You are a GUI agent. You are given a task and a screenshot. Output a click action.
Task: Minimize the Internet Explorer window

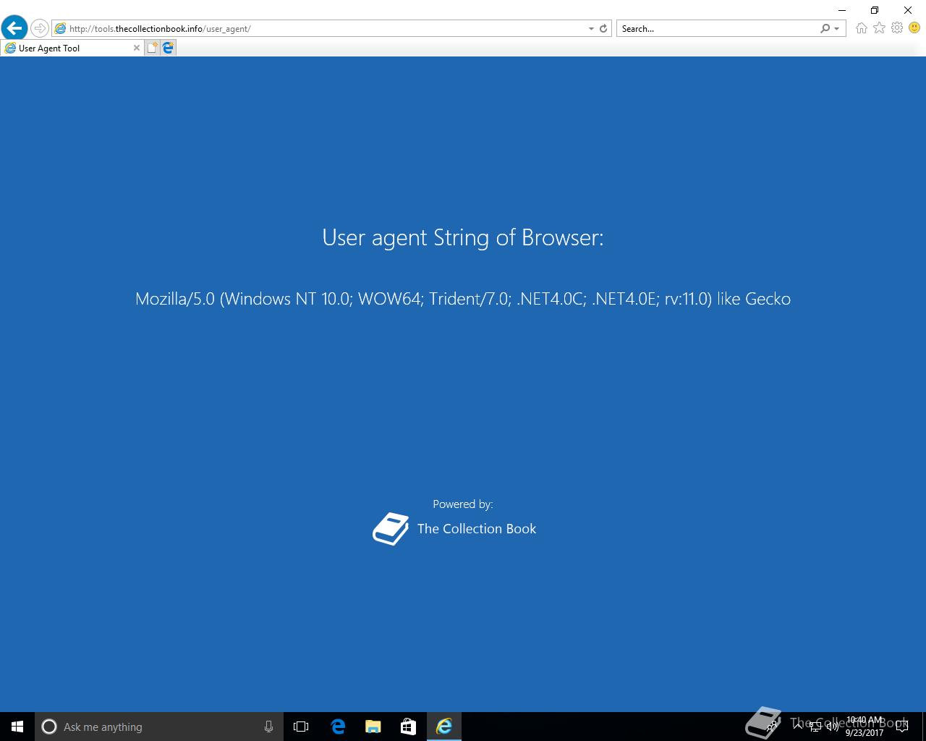click(x=841, y=10)
